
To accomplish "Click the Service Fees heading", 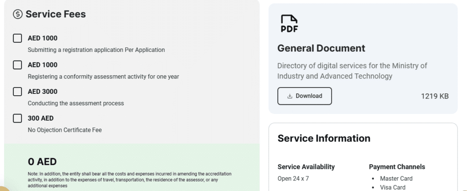I will click(56, 14).
